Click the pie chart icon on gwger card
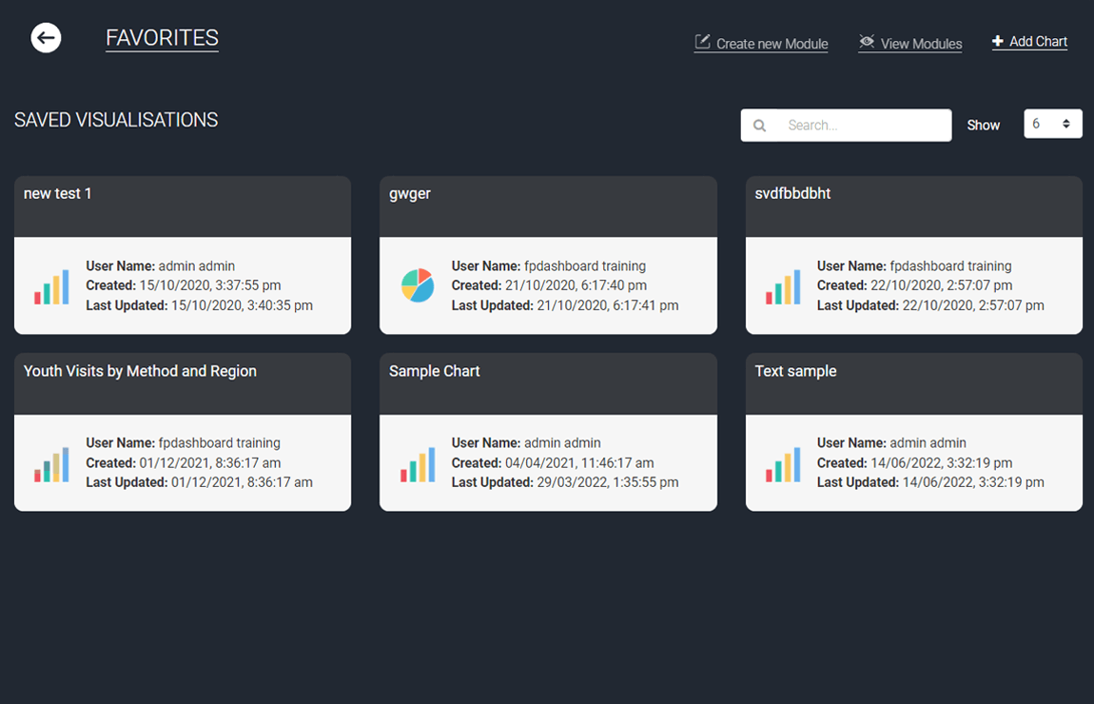 click(418, 285)
